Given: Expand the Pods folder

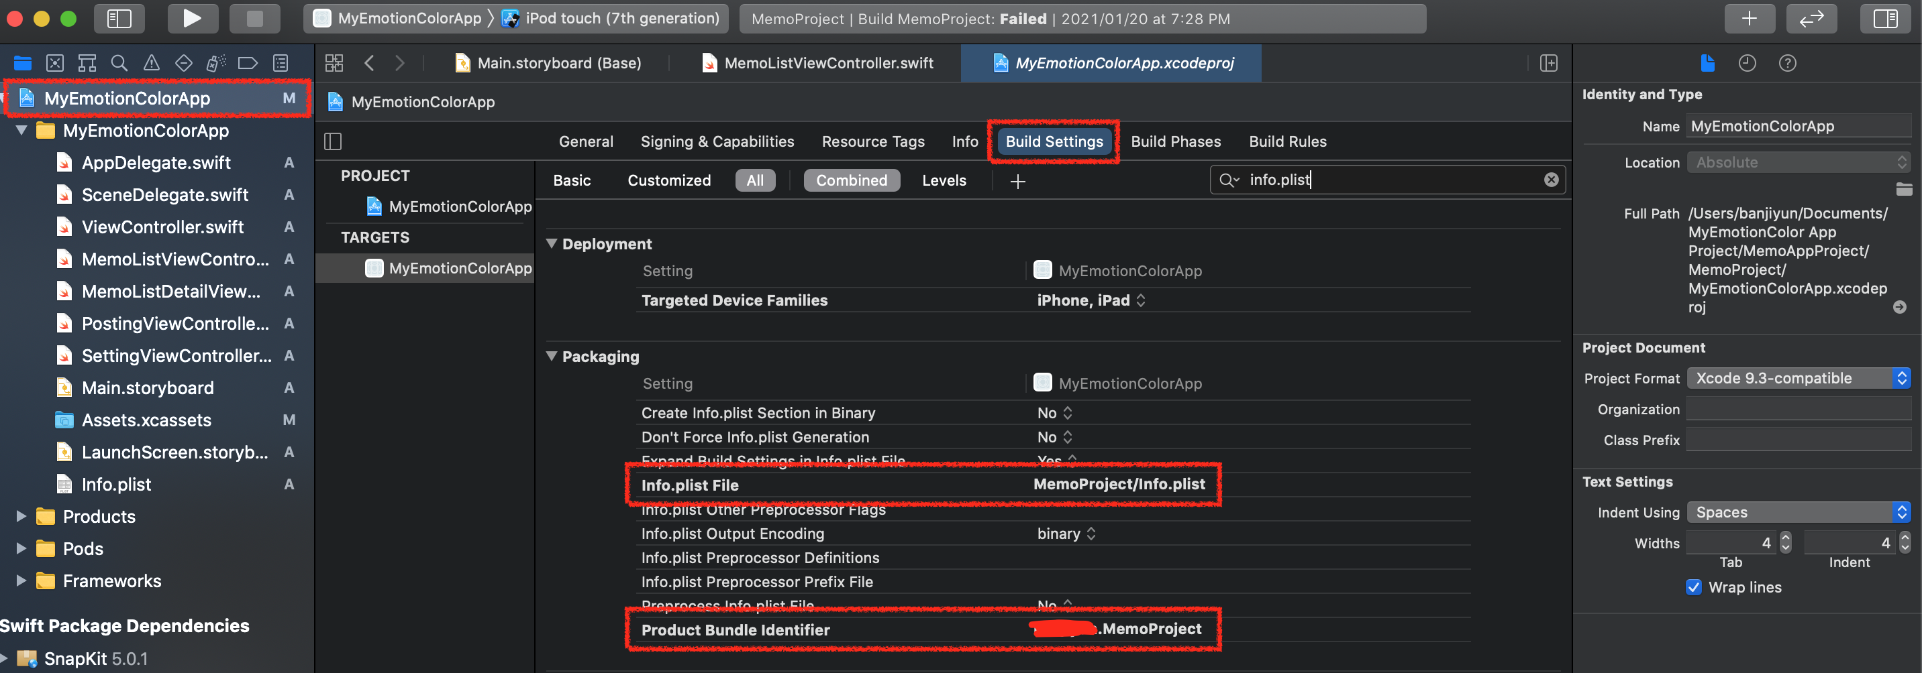Looking at the screenshot, I should click(21, 548).
